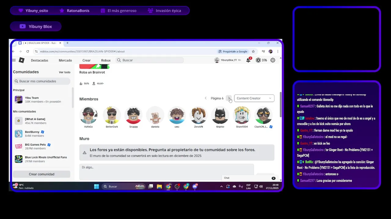Open Chrome three-dot menu
Screen dimensions: 391x219
[x=277, y=51]
